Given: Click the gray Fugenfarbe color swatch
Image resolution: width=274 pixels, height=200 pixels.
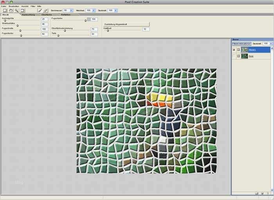Looking at the screenshot, I should point(89,19).
